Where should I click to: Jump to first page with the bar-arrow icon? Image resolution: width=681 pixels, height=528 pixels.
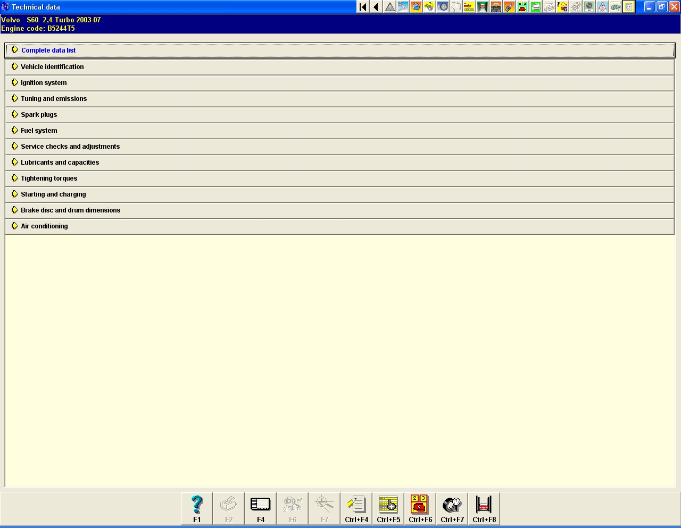point(363,7)
